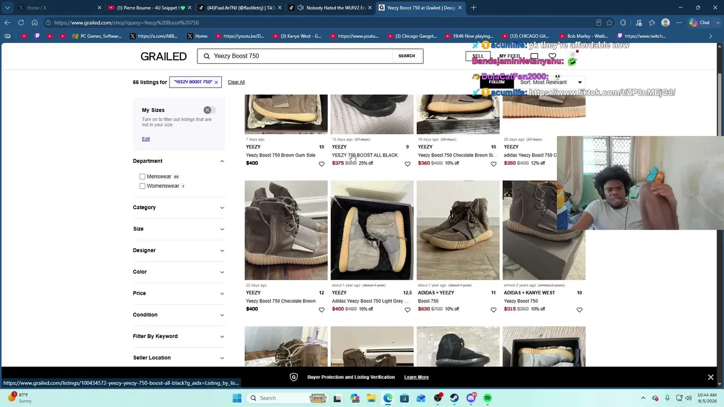The height and width of the screenshot is (407, 724).
Task: Reload the Grailed page
Action: 21,23
